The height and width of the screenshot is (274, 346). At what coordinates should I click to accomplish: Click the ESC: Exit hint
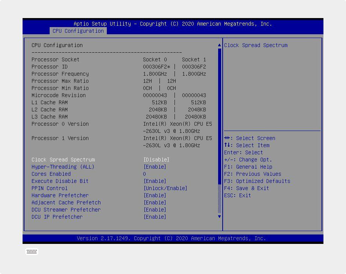(x=237, y=195)
